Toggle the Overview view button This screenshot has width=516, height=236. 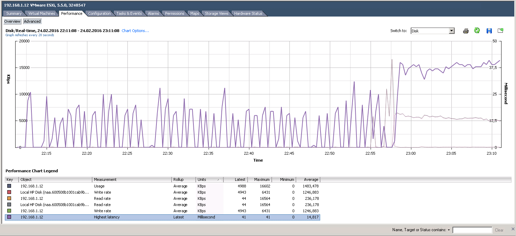(12, 21)
